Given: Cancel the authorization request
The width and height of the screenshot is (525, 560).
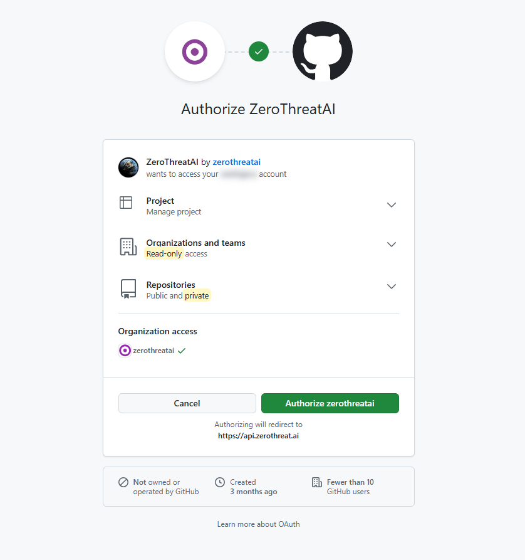Looking at the screenshot, I should (187, 403).
